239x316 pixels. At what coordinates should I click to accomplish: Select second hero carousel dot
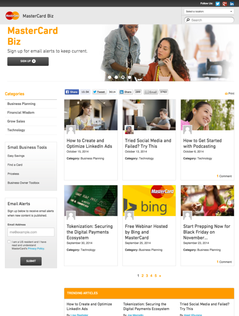coord(116,77)
